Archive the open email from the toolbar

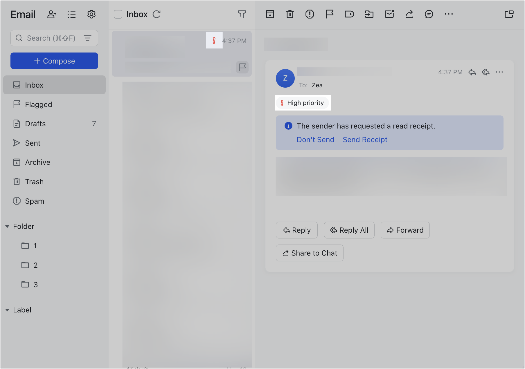point(270,14)
